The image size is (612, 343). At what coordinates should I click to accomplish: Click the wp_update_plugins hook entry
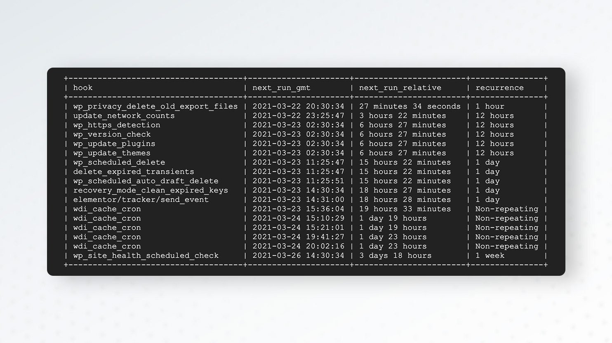(x=114, y=144)
